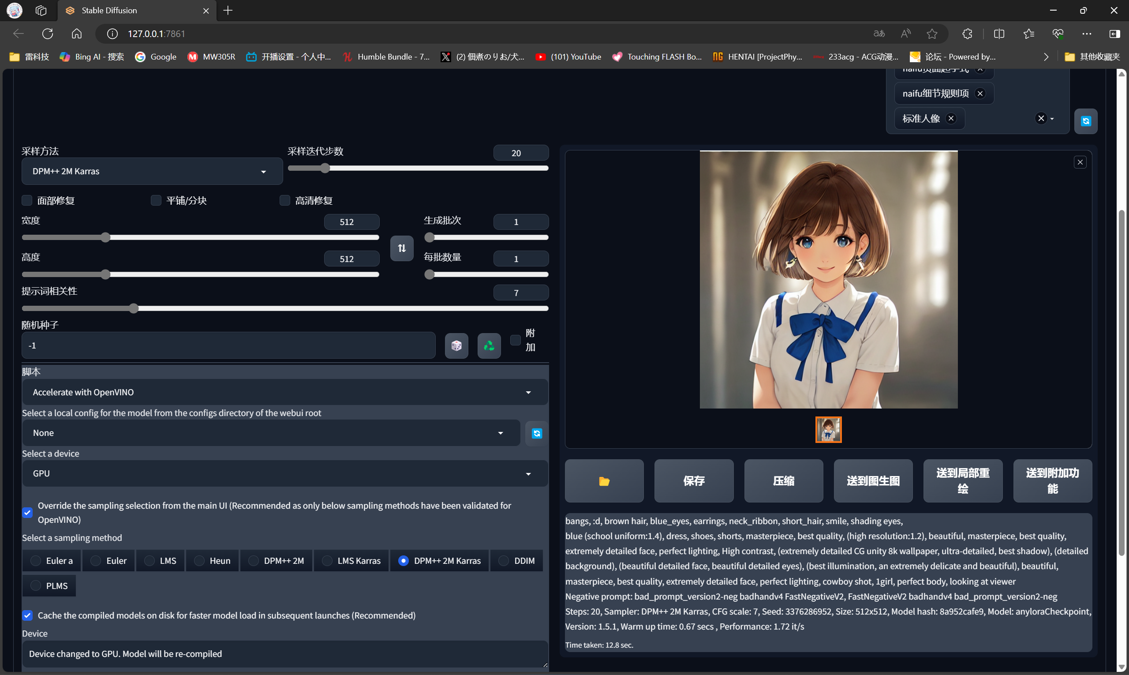The width and height of the screenshot is (1129, 675).
Task: Click the Stable Diffusion browser tab
Action: pyautogui.click(x=109, y=11)
